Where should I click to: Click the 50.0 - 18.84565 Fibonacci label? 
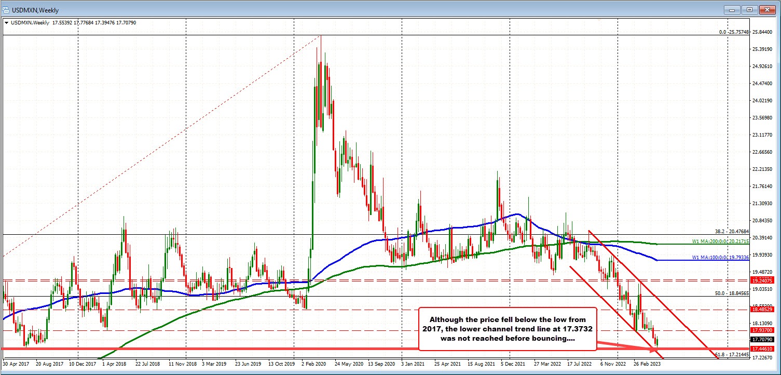point(732,293)
